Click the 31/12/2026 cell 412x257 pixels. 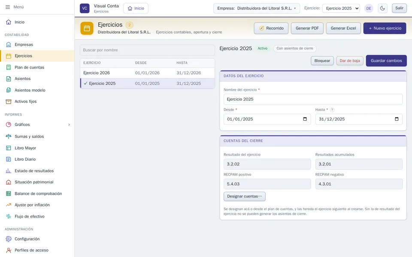coord(189,73)
